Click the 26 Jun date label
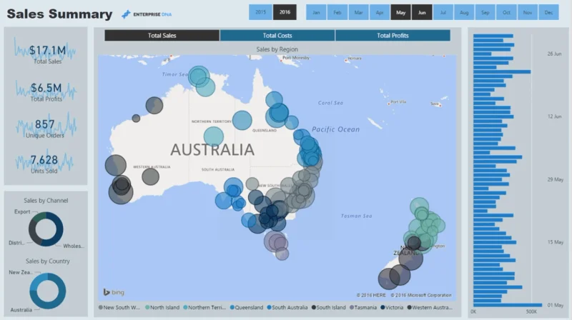Viewport: 572px width, 320px height. tap(554, 54)
